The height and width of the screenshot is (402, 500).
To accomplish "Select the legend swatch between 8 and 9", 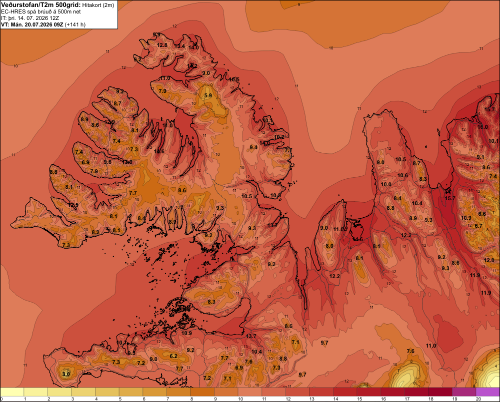I will coord(202,392).
